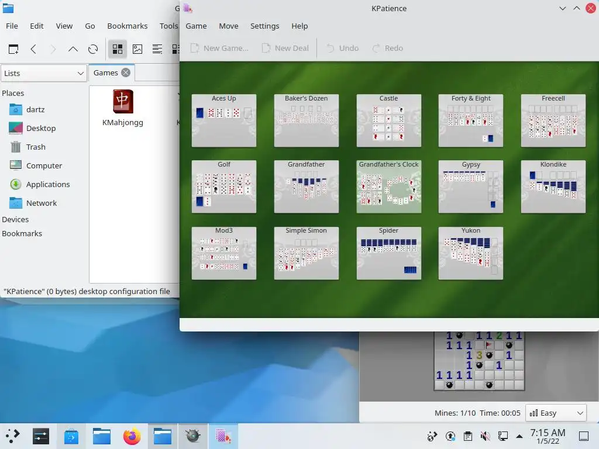599x449 pixels.
Task: Switch to KMines taskbar entry
Action: 192,436
